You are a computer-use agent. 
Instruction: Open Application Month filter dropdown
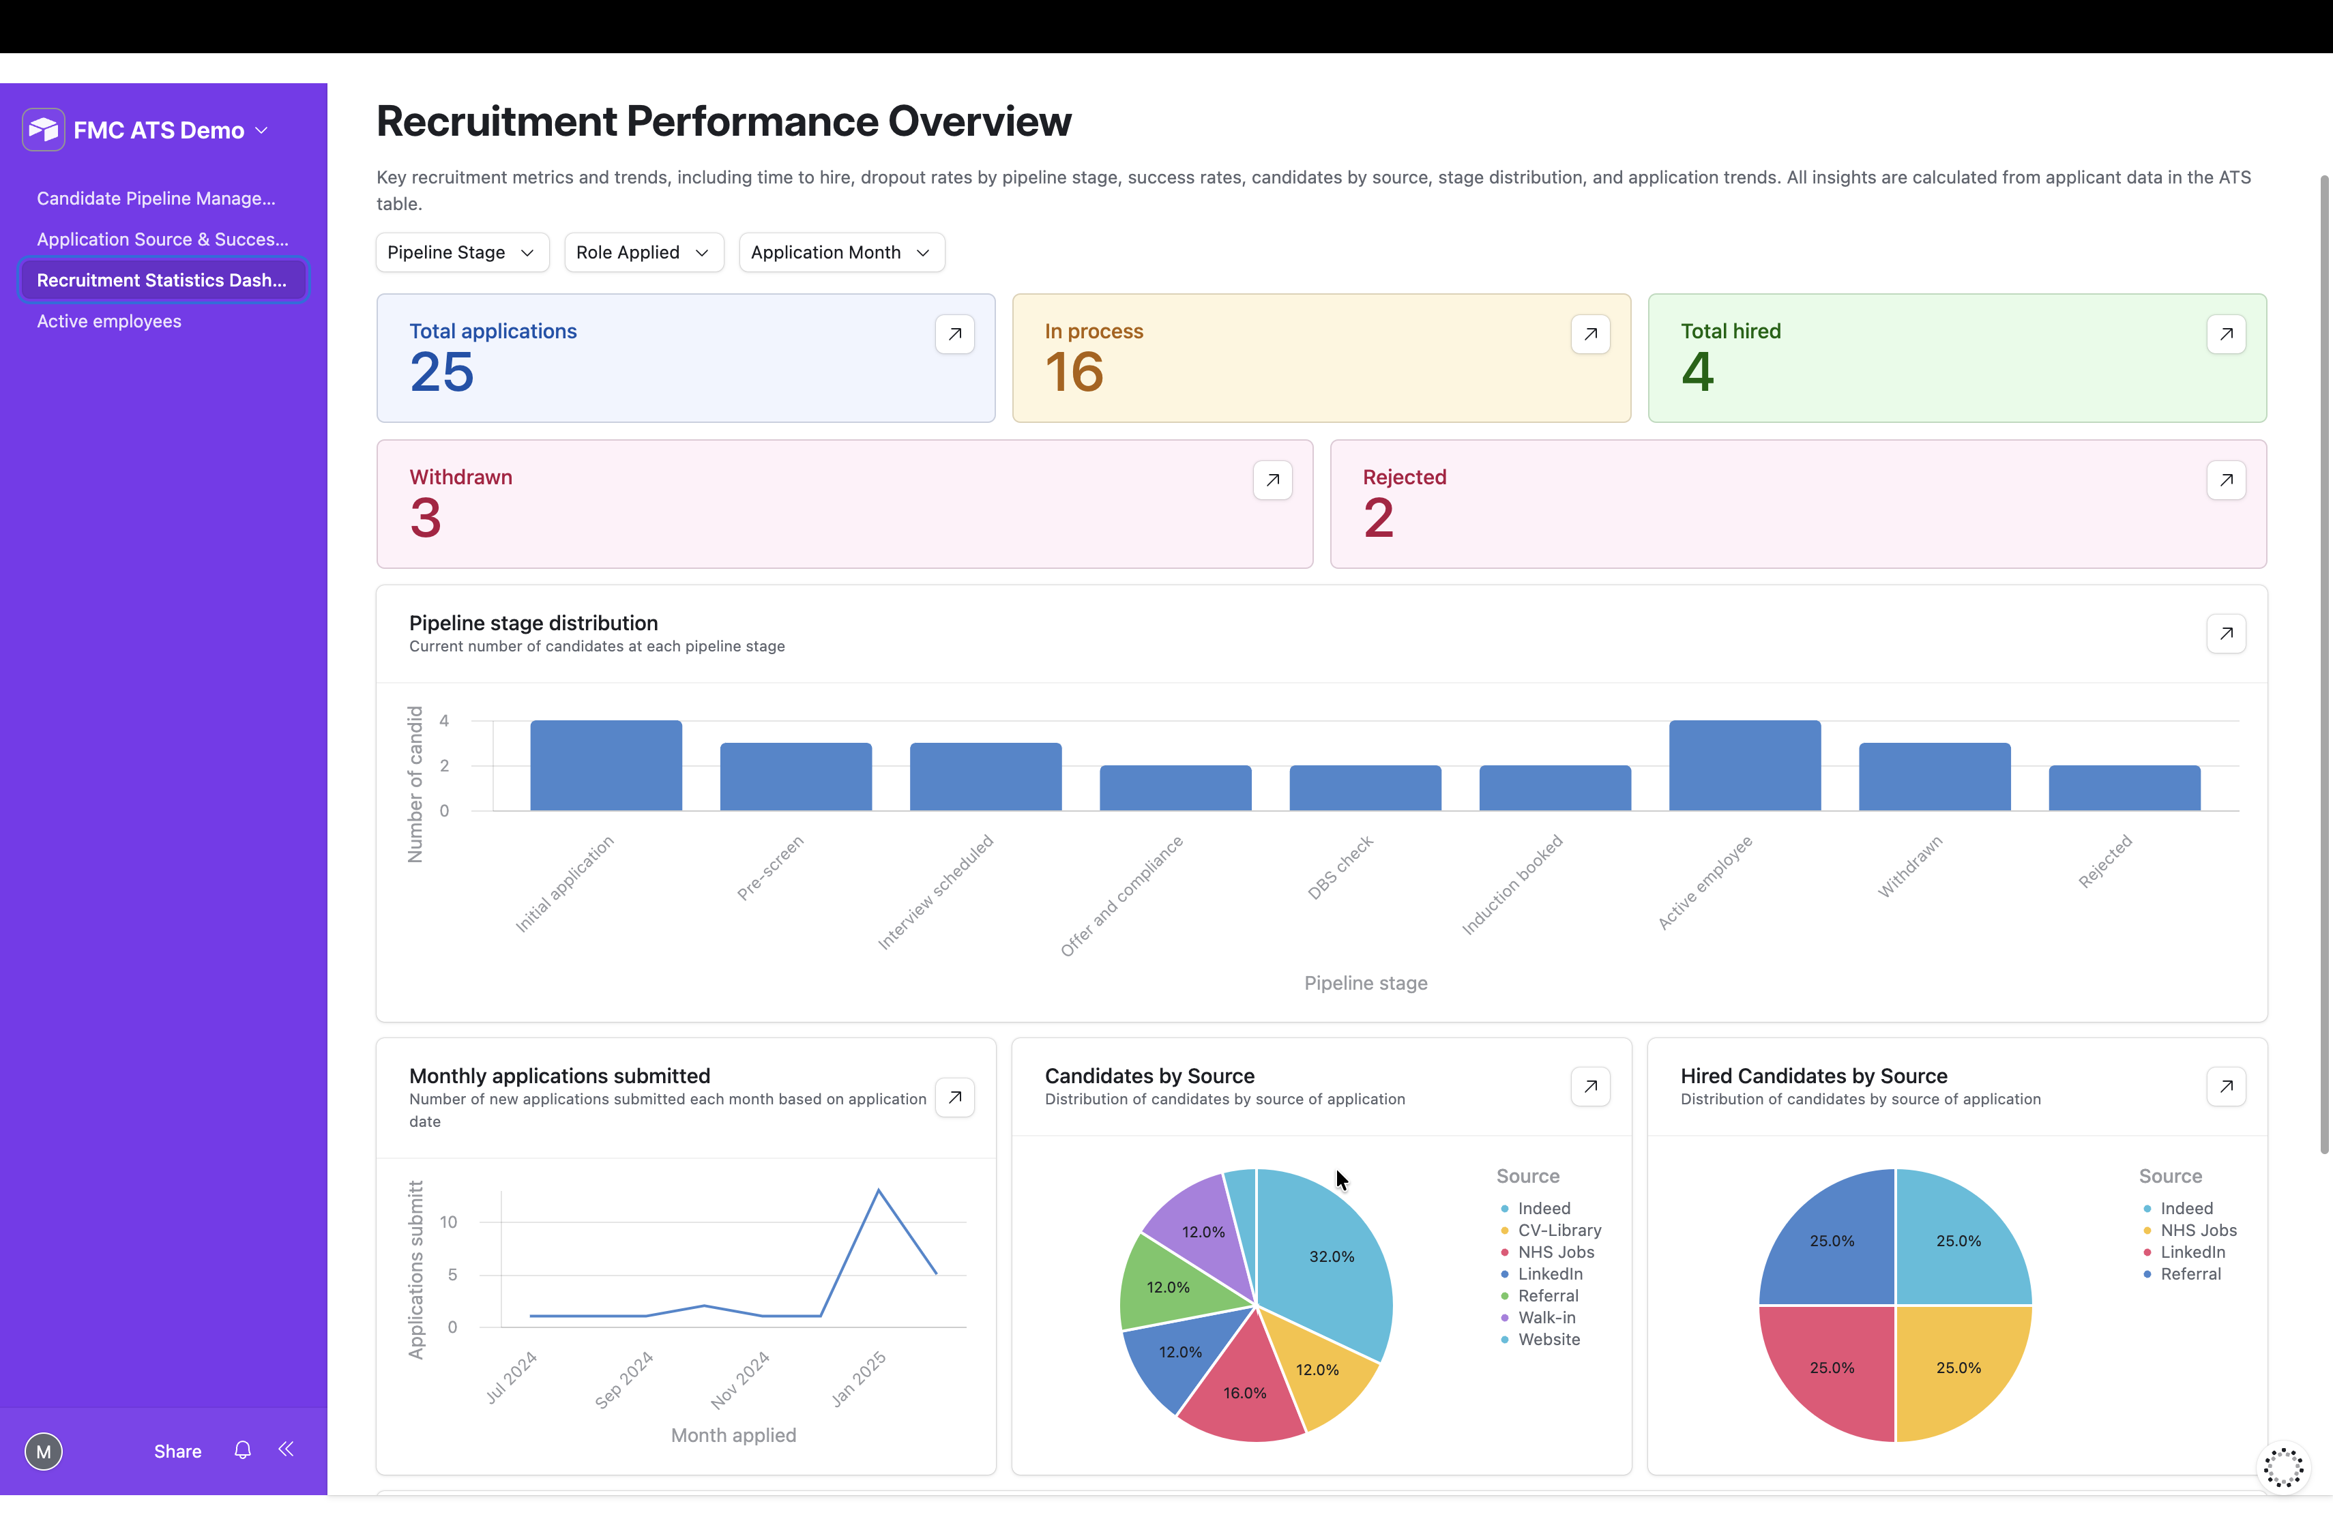(841, 253)
